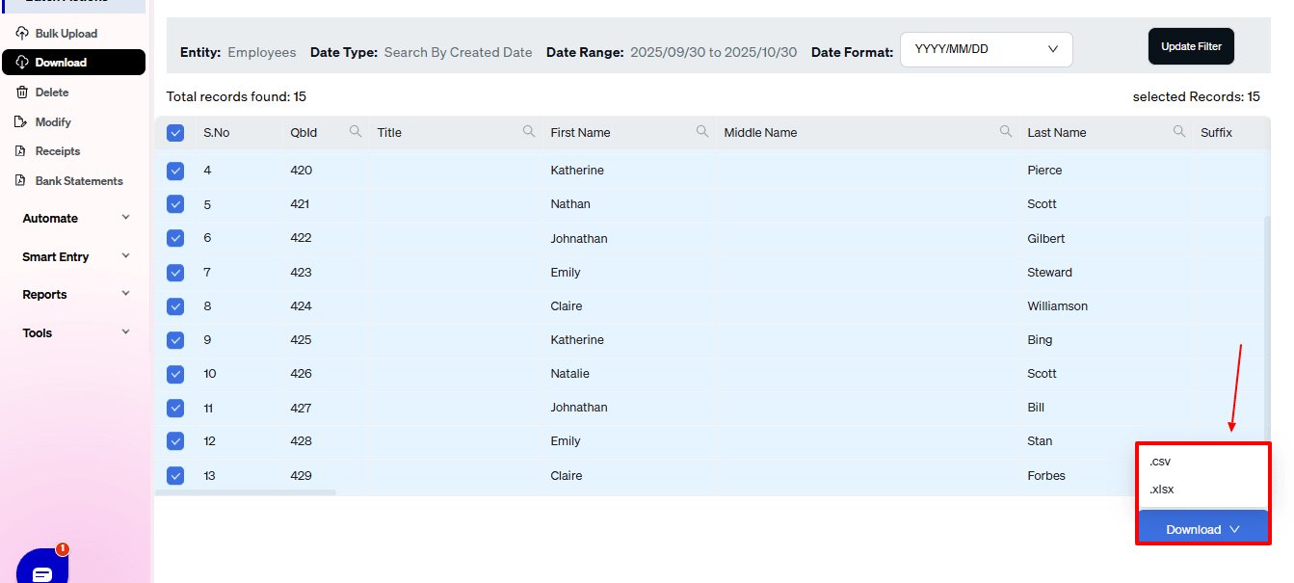Click the horizontal scrollbar below the table
Viewport: 1294px width, 583px height.
(246, 492)
